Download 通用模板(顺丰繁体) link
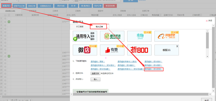 point(126,65)
